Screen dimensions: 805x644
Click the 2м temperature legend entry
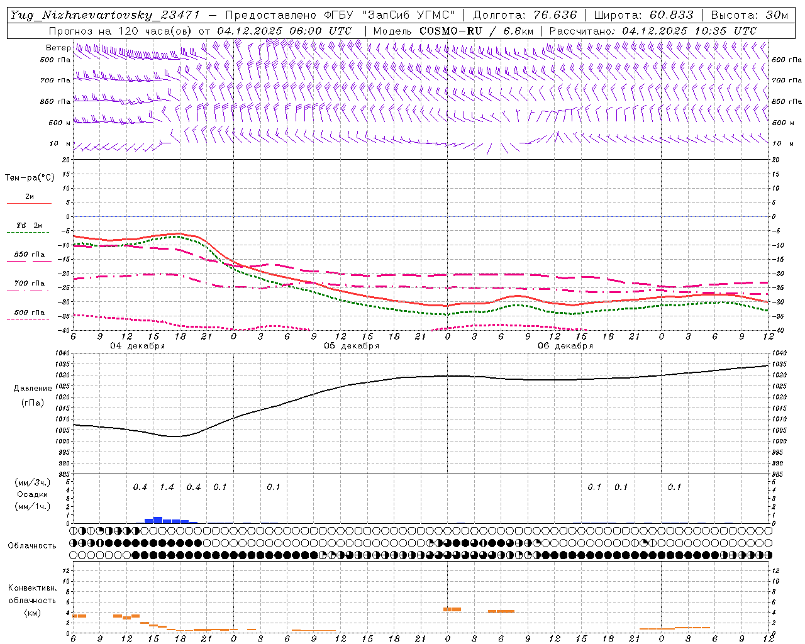coord(30,197)
